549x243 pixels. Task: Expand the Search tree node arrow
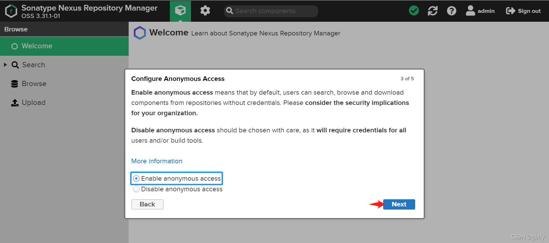pos(5,65)
